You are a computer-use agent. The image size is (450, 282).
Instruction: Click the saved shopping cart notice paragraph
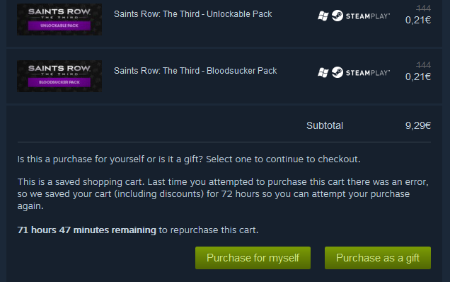pyautogui.click(x=223, y=193)
